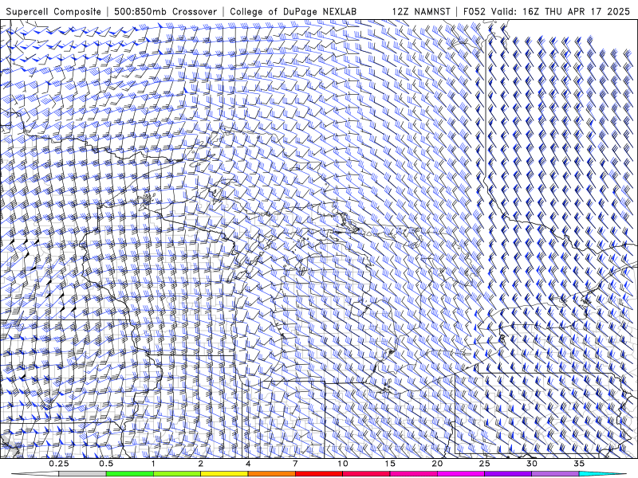638x478 pixels.
Task: Select the yellow-green 1–2 color segment
Action: point(177,474)
